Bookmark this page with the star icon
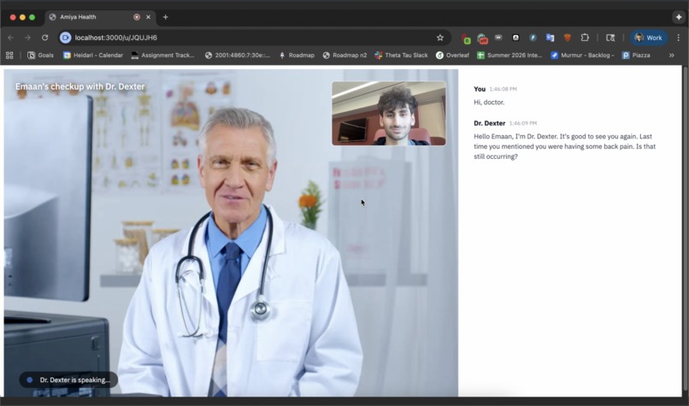 pyautogui.click(x=440, y=38)
